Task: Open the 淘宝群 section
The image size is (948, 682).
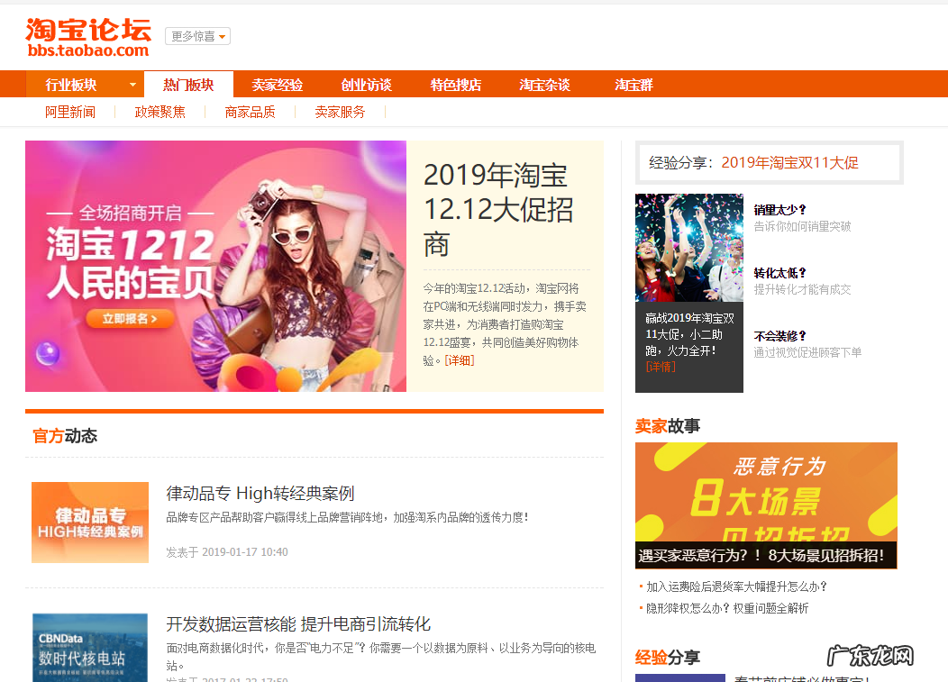Action: tap(633, 83)
